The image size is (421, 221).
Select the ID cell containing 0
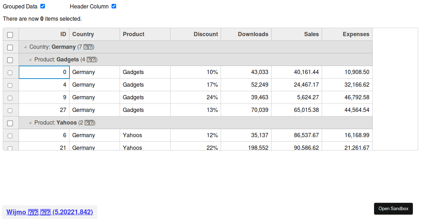(x=44, y=72)
